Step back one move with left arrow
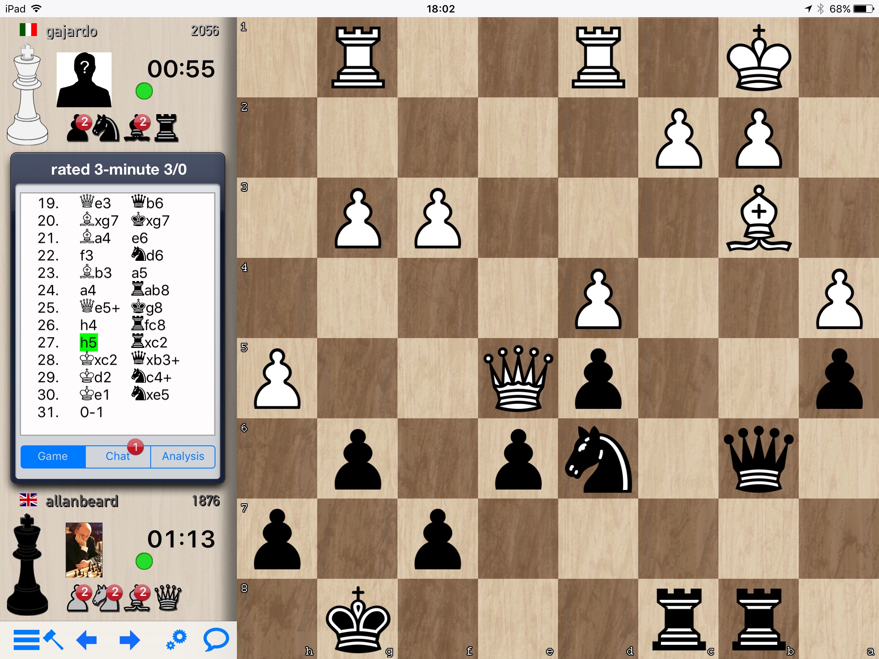The width and height of the screenshot is (879, 659). point(86,640)
